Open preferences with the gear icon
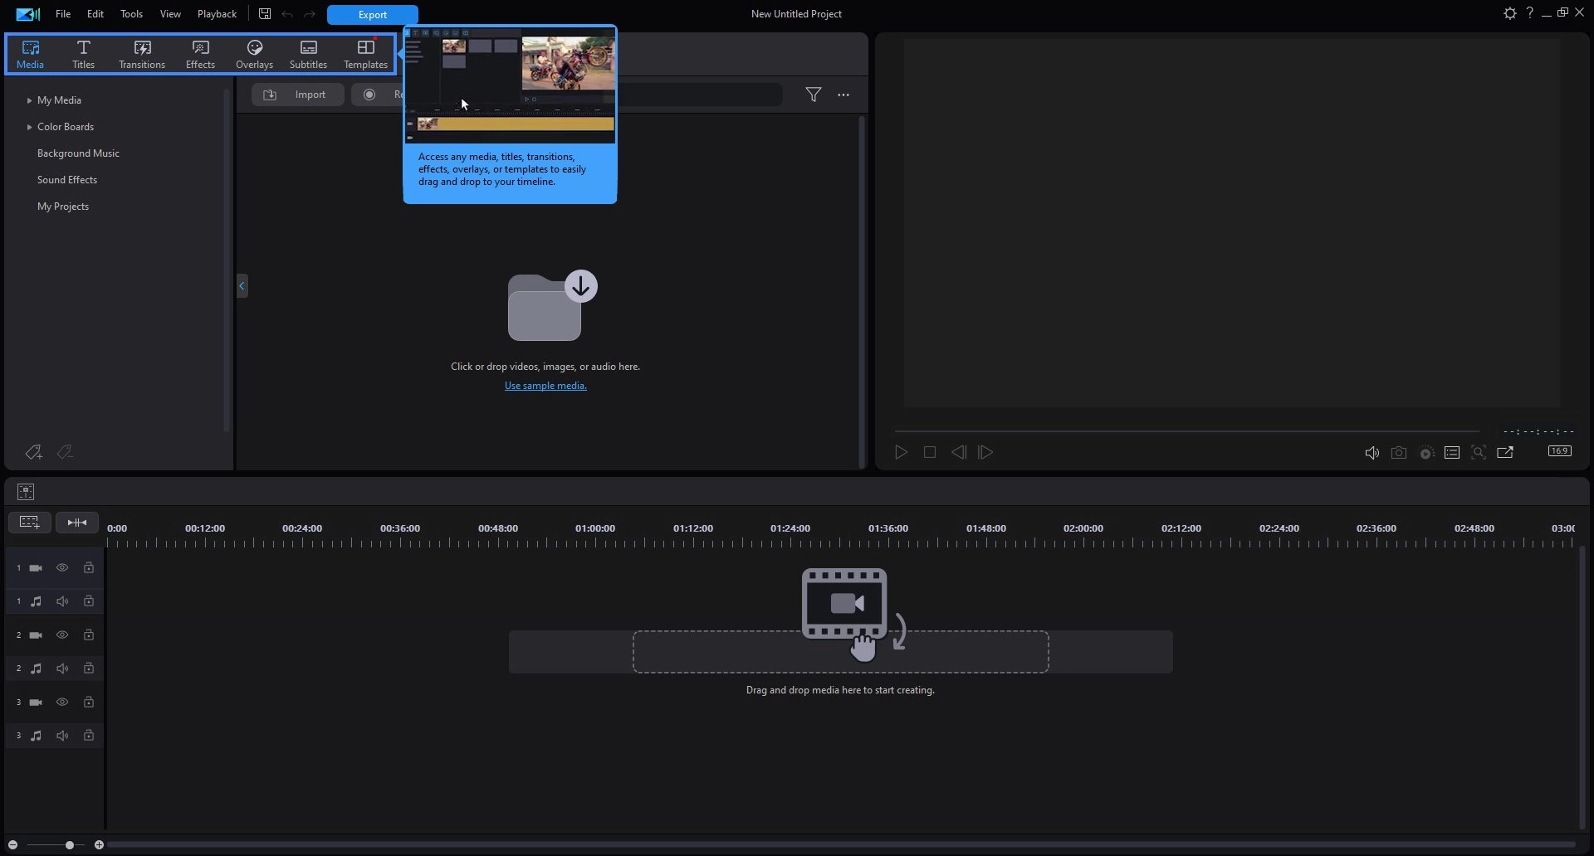The image size is (1594, 856). 1509,13
